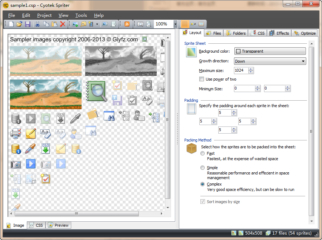Open a project using the folder icon
Image resolution: width=322 pixels, height=240 pixels.
[x=19, y=24]
